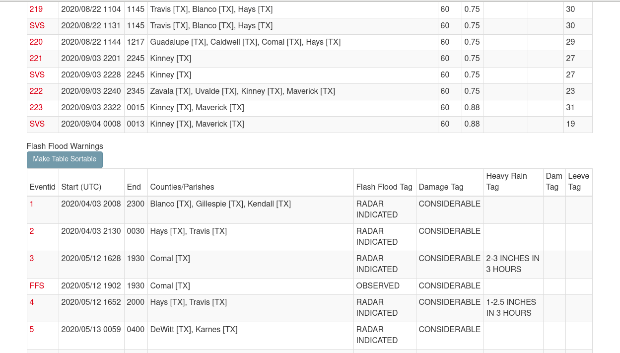The image size is (620, 353).
Task: Open the FFS update for Comal
Action: coord(37,286)
